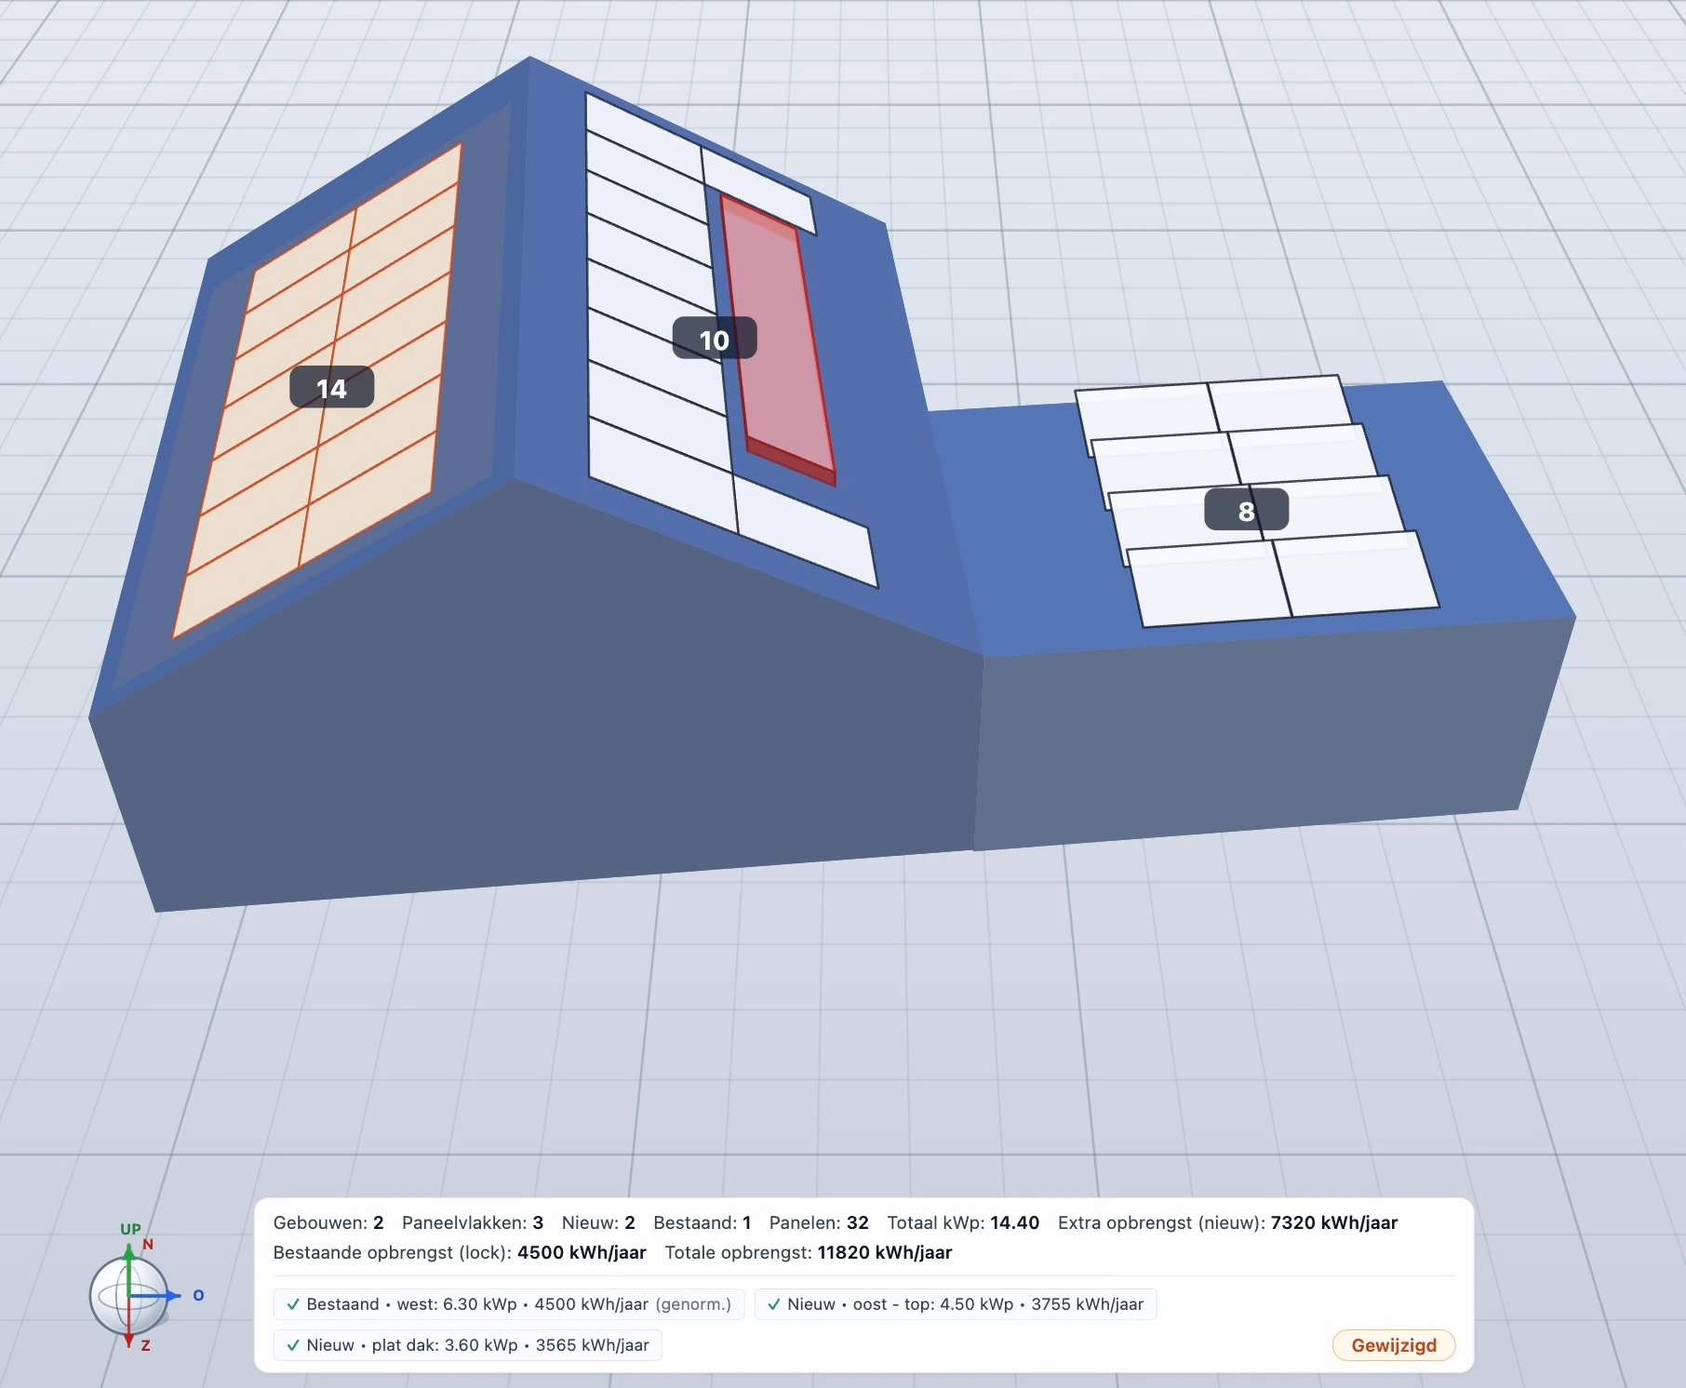Click the UP axis label on orientation gizmo
Viewport: 1686px width, 1388px height.
130,1229
